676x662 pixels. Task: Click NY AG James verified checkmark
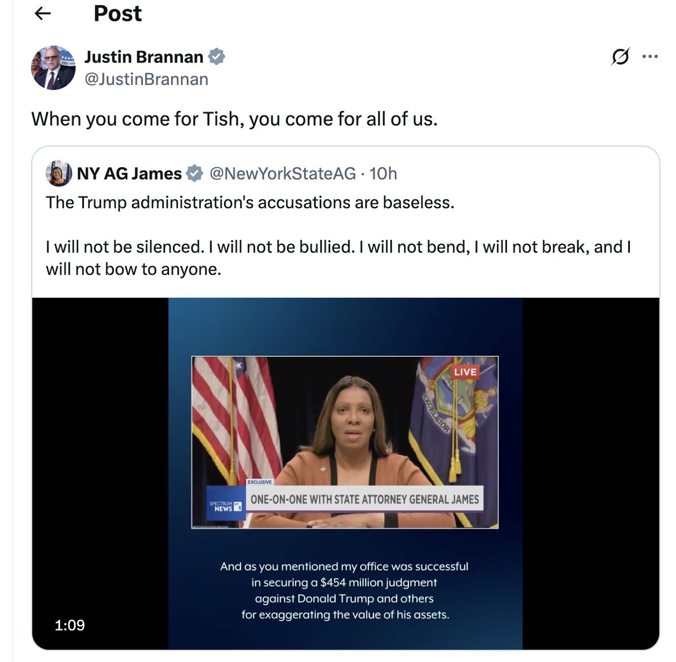(194, 173)
